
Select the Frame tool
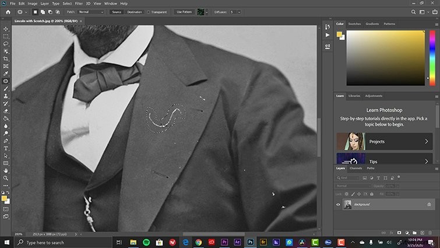click(6, 67)
